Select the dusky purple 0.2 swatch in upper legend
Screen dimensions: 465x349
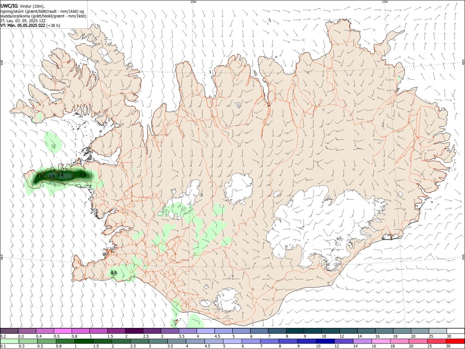pyautogui.click(x=9, y=331)
